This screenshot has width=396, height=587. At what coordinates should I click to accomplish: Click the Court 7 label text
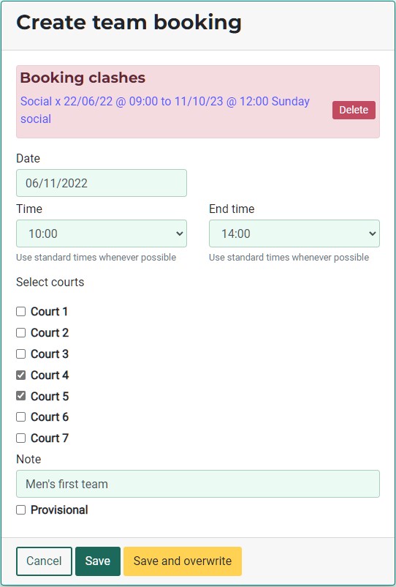[50, 438]
